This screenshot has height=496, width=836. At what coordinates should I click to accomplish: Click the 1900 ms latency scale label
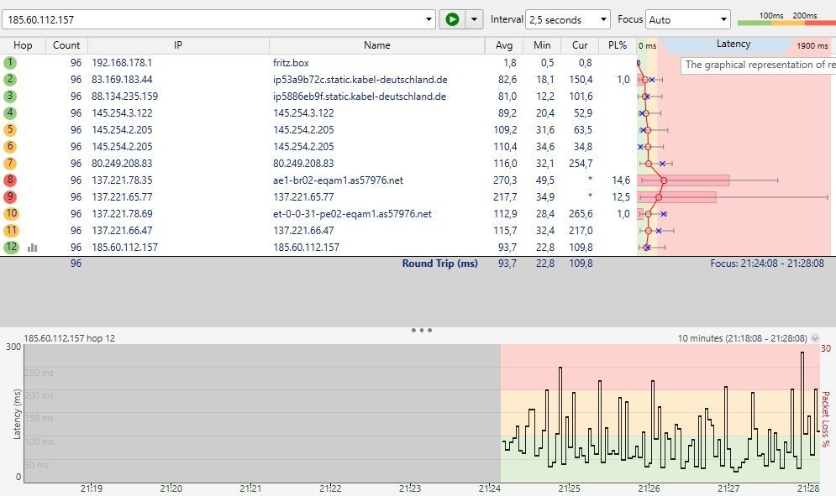click(812, 46)
